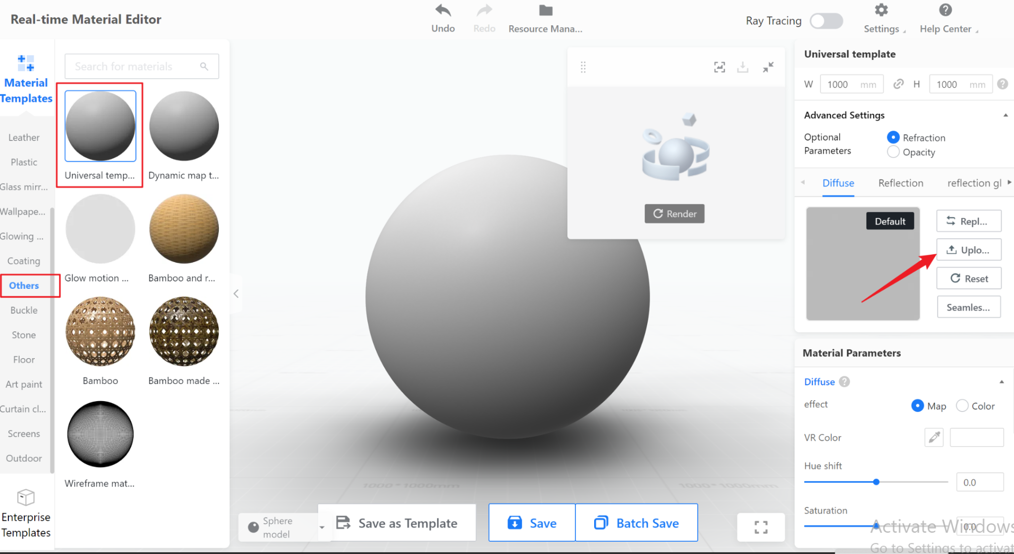Pick VR Color with eyedropper icon
Viewport: 1014px width, 554px height.
point(934,437)
